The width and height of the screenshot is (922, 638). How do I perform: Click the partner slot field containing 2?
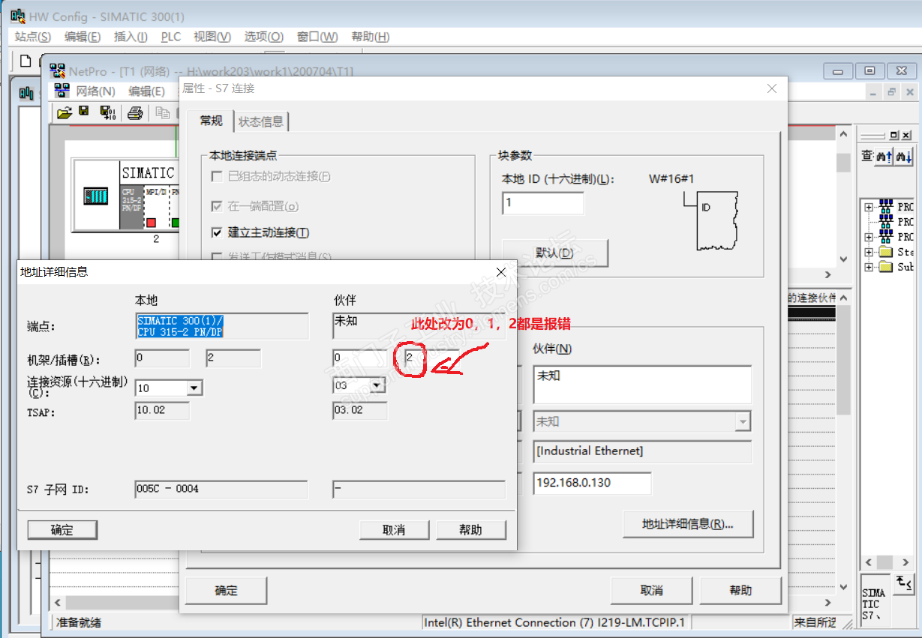click(431, 358)
